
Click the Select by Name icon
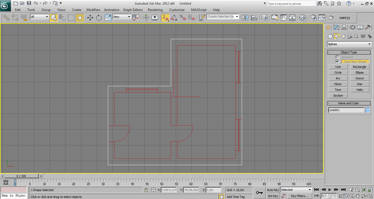click(x=62, y=18)
